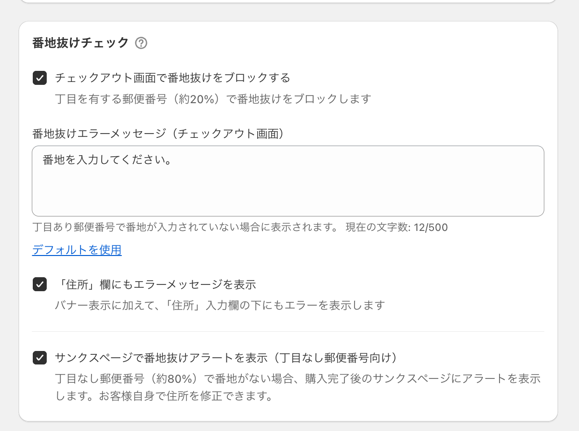Click the デフォルトを使用 link
The height and width of the screenshot is (431, 579).
pyautogui.click(x=77, y=250)
